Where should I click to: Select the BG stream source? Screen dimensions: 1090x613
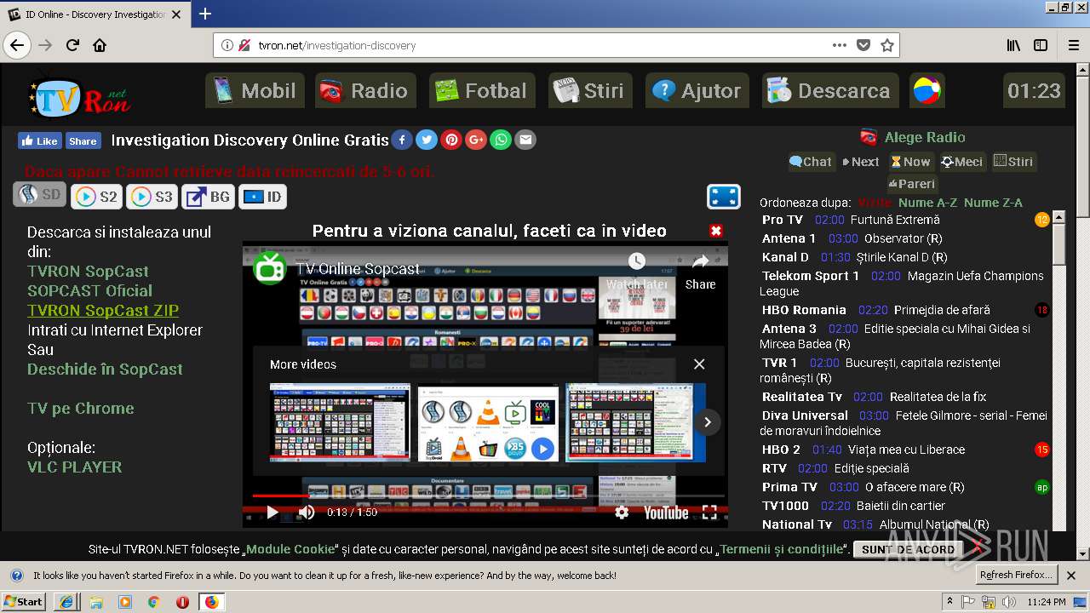pyautogui.click(x=208, y=197)
